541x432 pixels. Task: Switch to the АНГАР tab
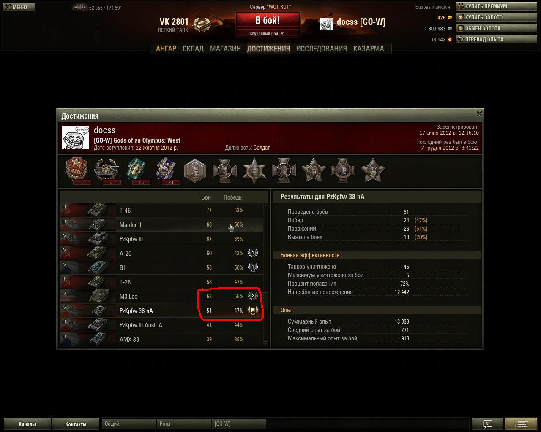(x=166, y=49)
